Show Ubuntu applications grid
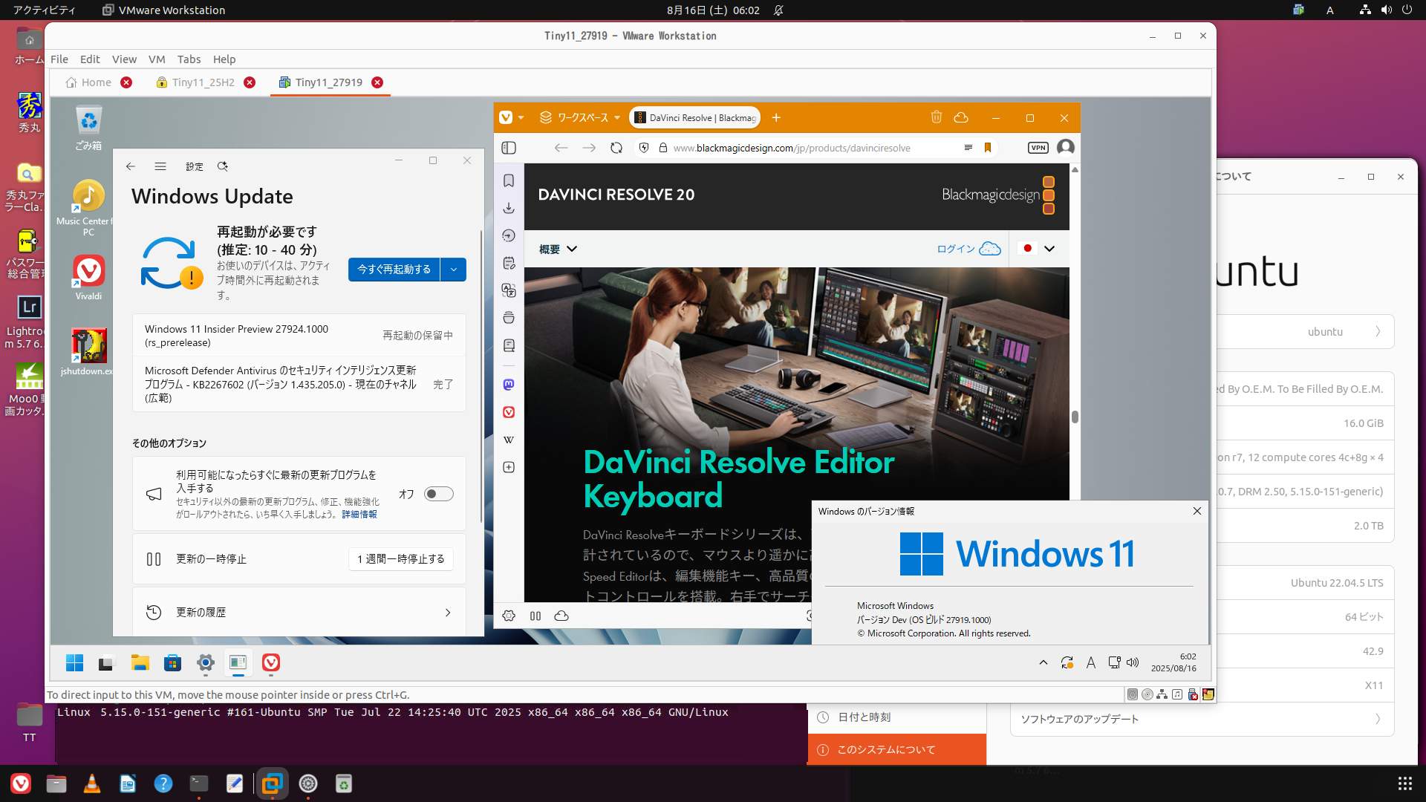Screen dimensions: 1426x802 click(1404, 783)
